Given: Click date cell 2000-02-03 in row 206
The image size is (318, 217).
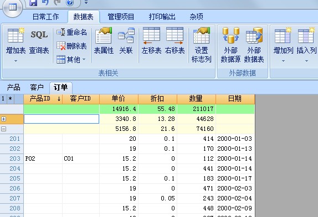Looking at the screenshot, I should [235, 188].
